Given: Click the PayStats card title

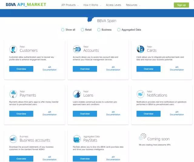Looking at the screenshot, I should pos(90,140).
